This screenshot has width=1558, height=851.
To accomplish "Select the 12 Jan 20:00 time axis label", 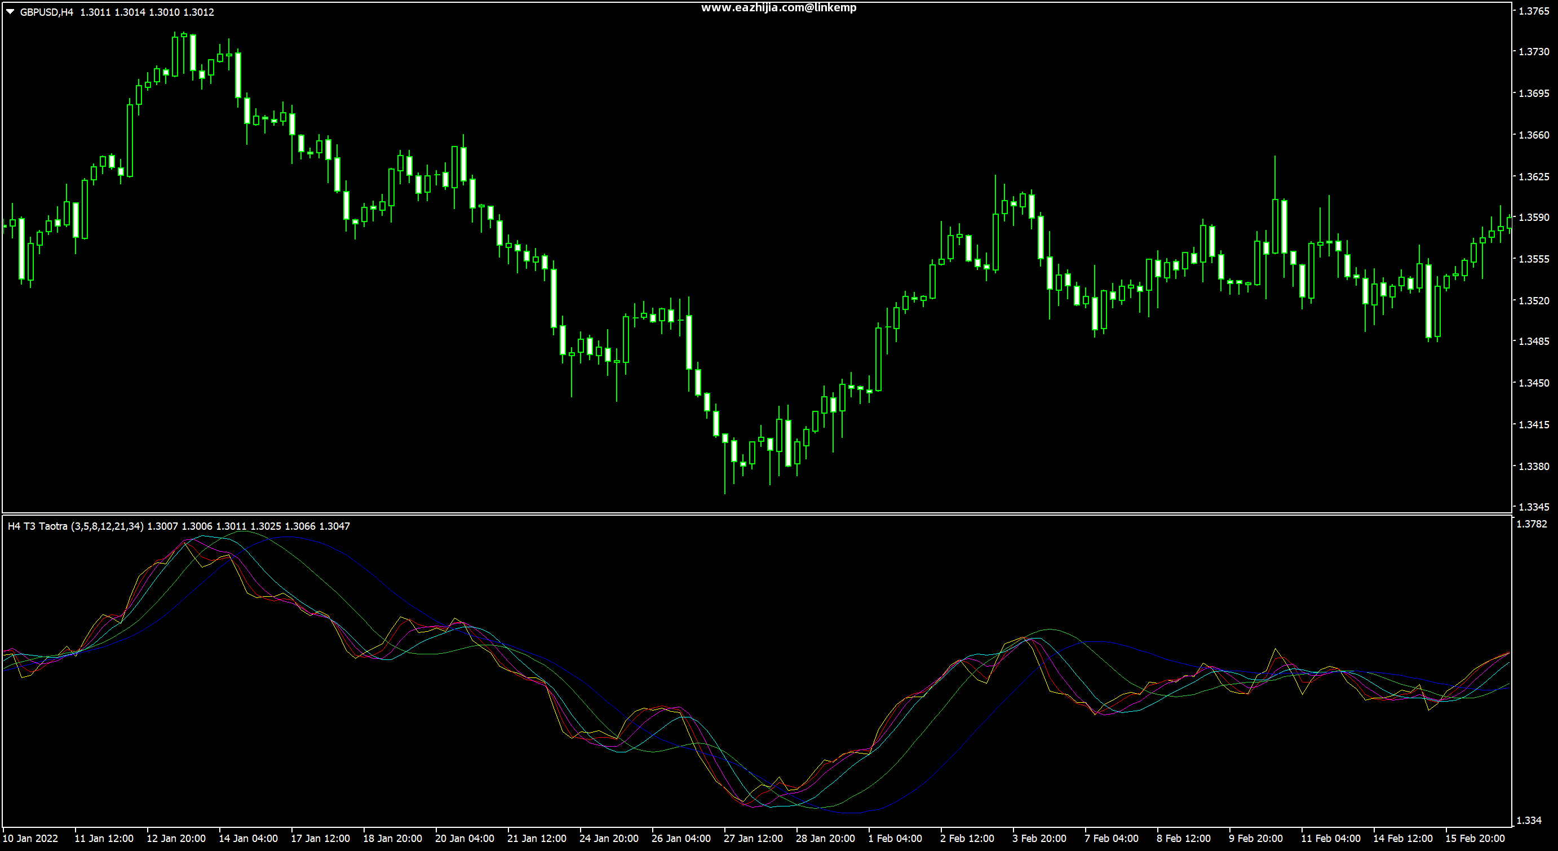I will [x=176, y=838].
